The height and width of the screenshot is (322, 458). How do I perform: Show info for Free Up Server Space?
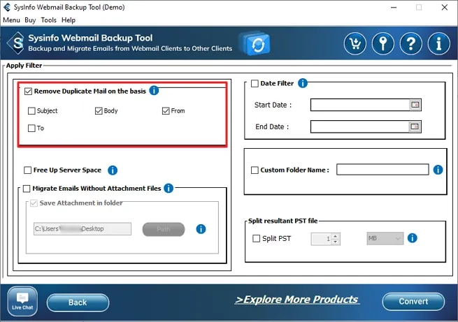click(113, 170)
